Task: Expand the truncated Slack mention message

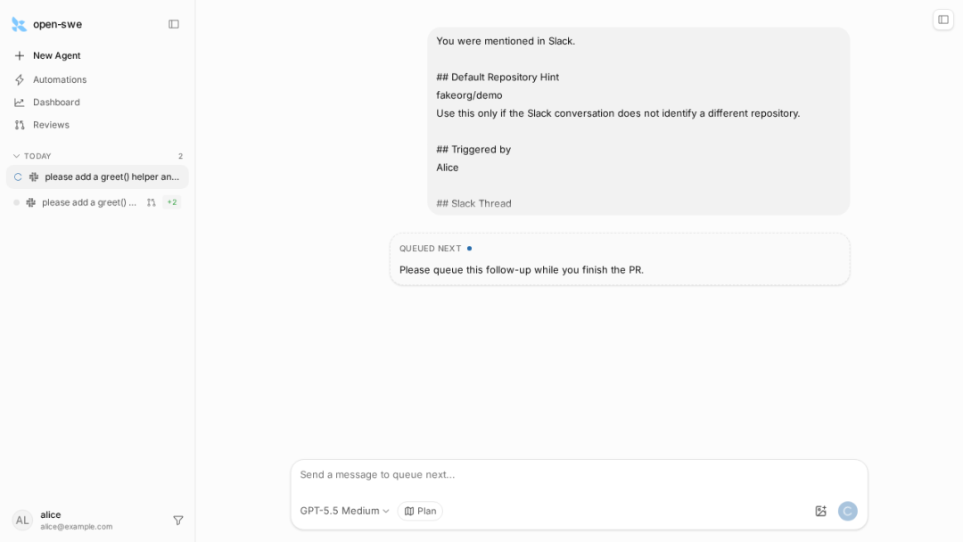Action: tap(638, 121)
